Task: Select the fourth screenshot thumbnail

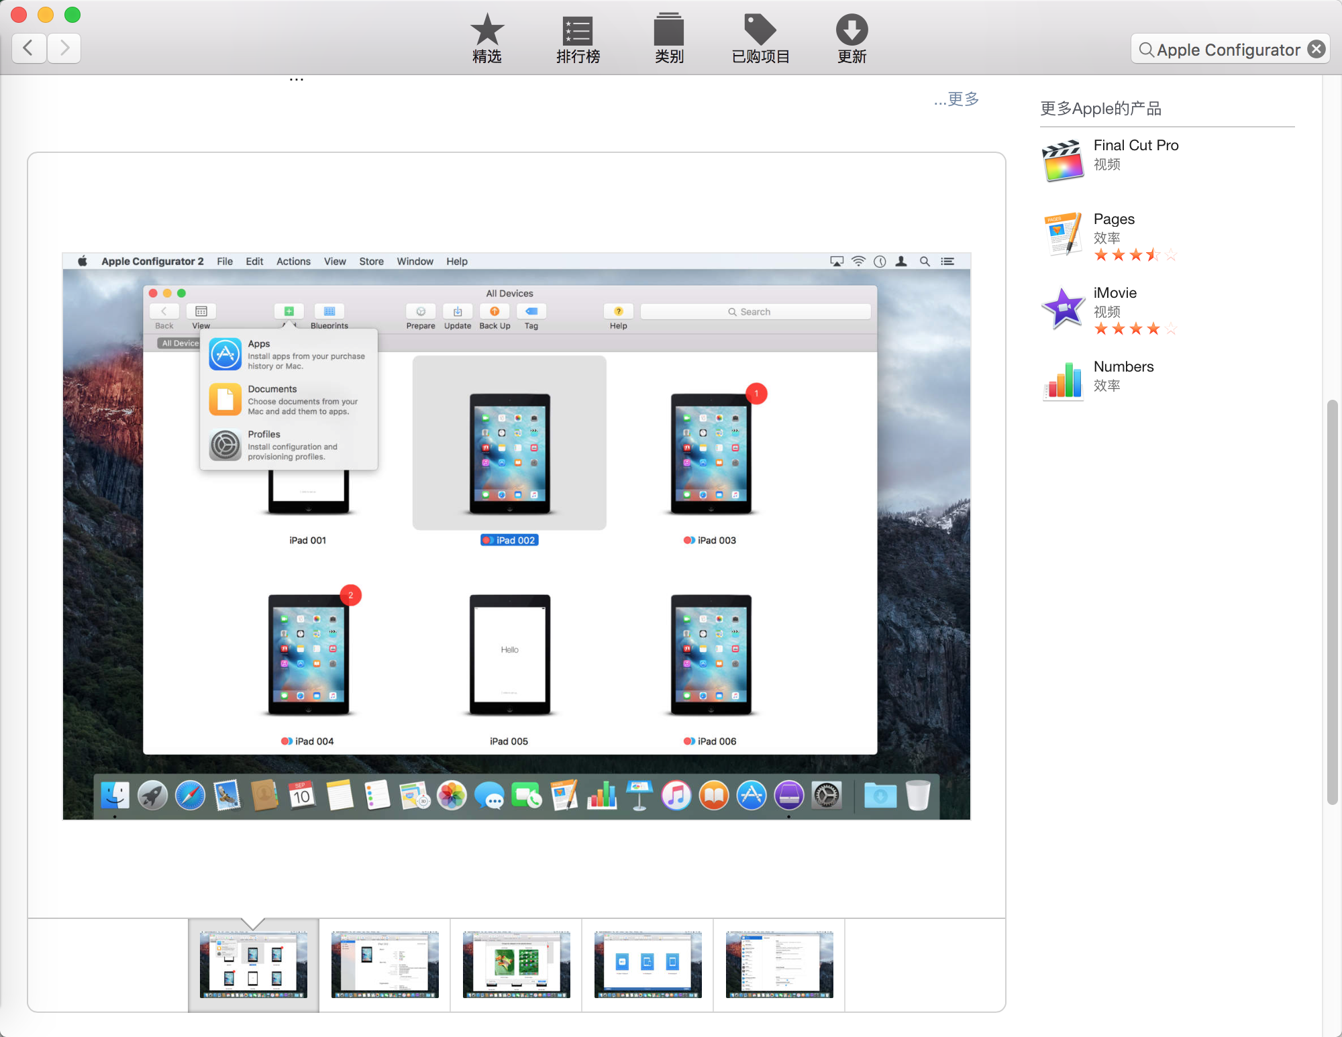Action: tap(648, 964)
